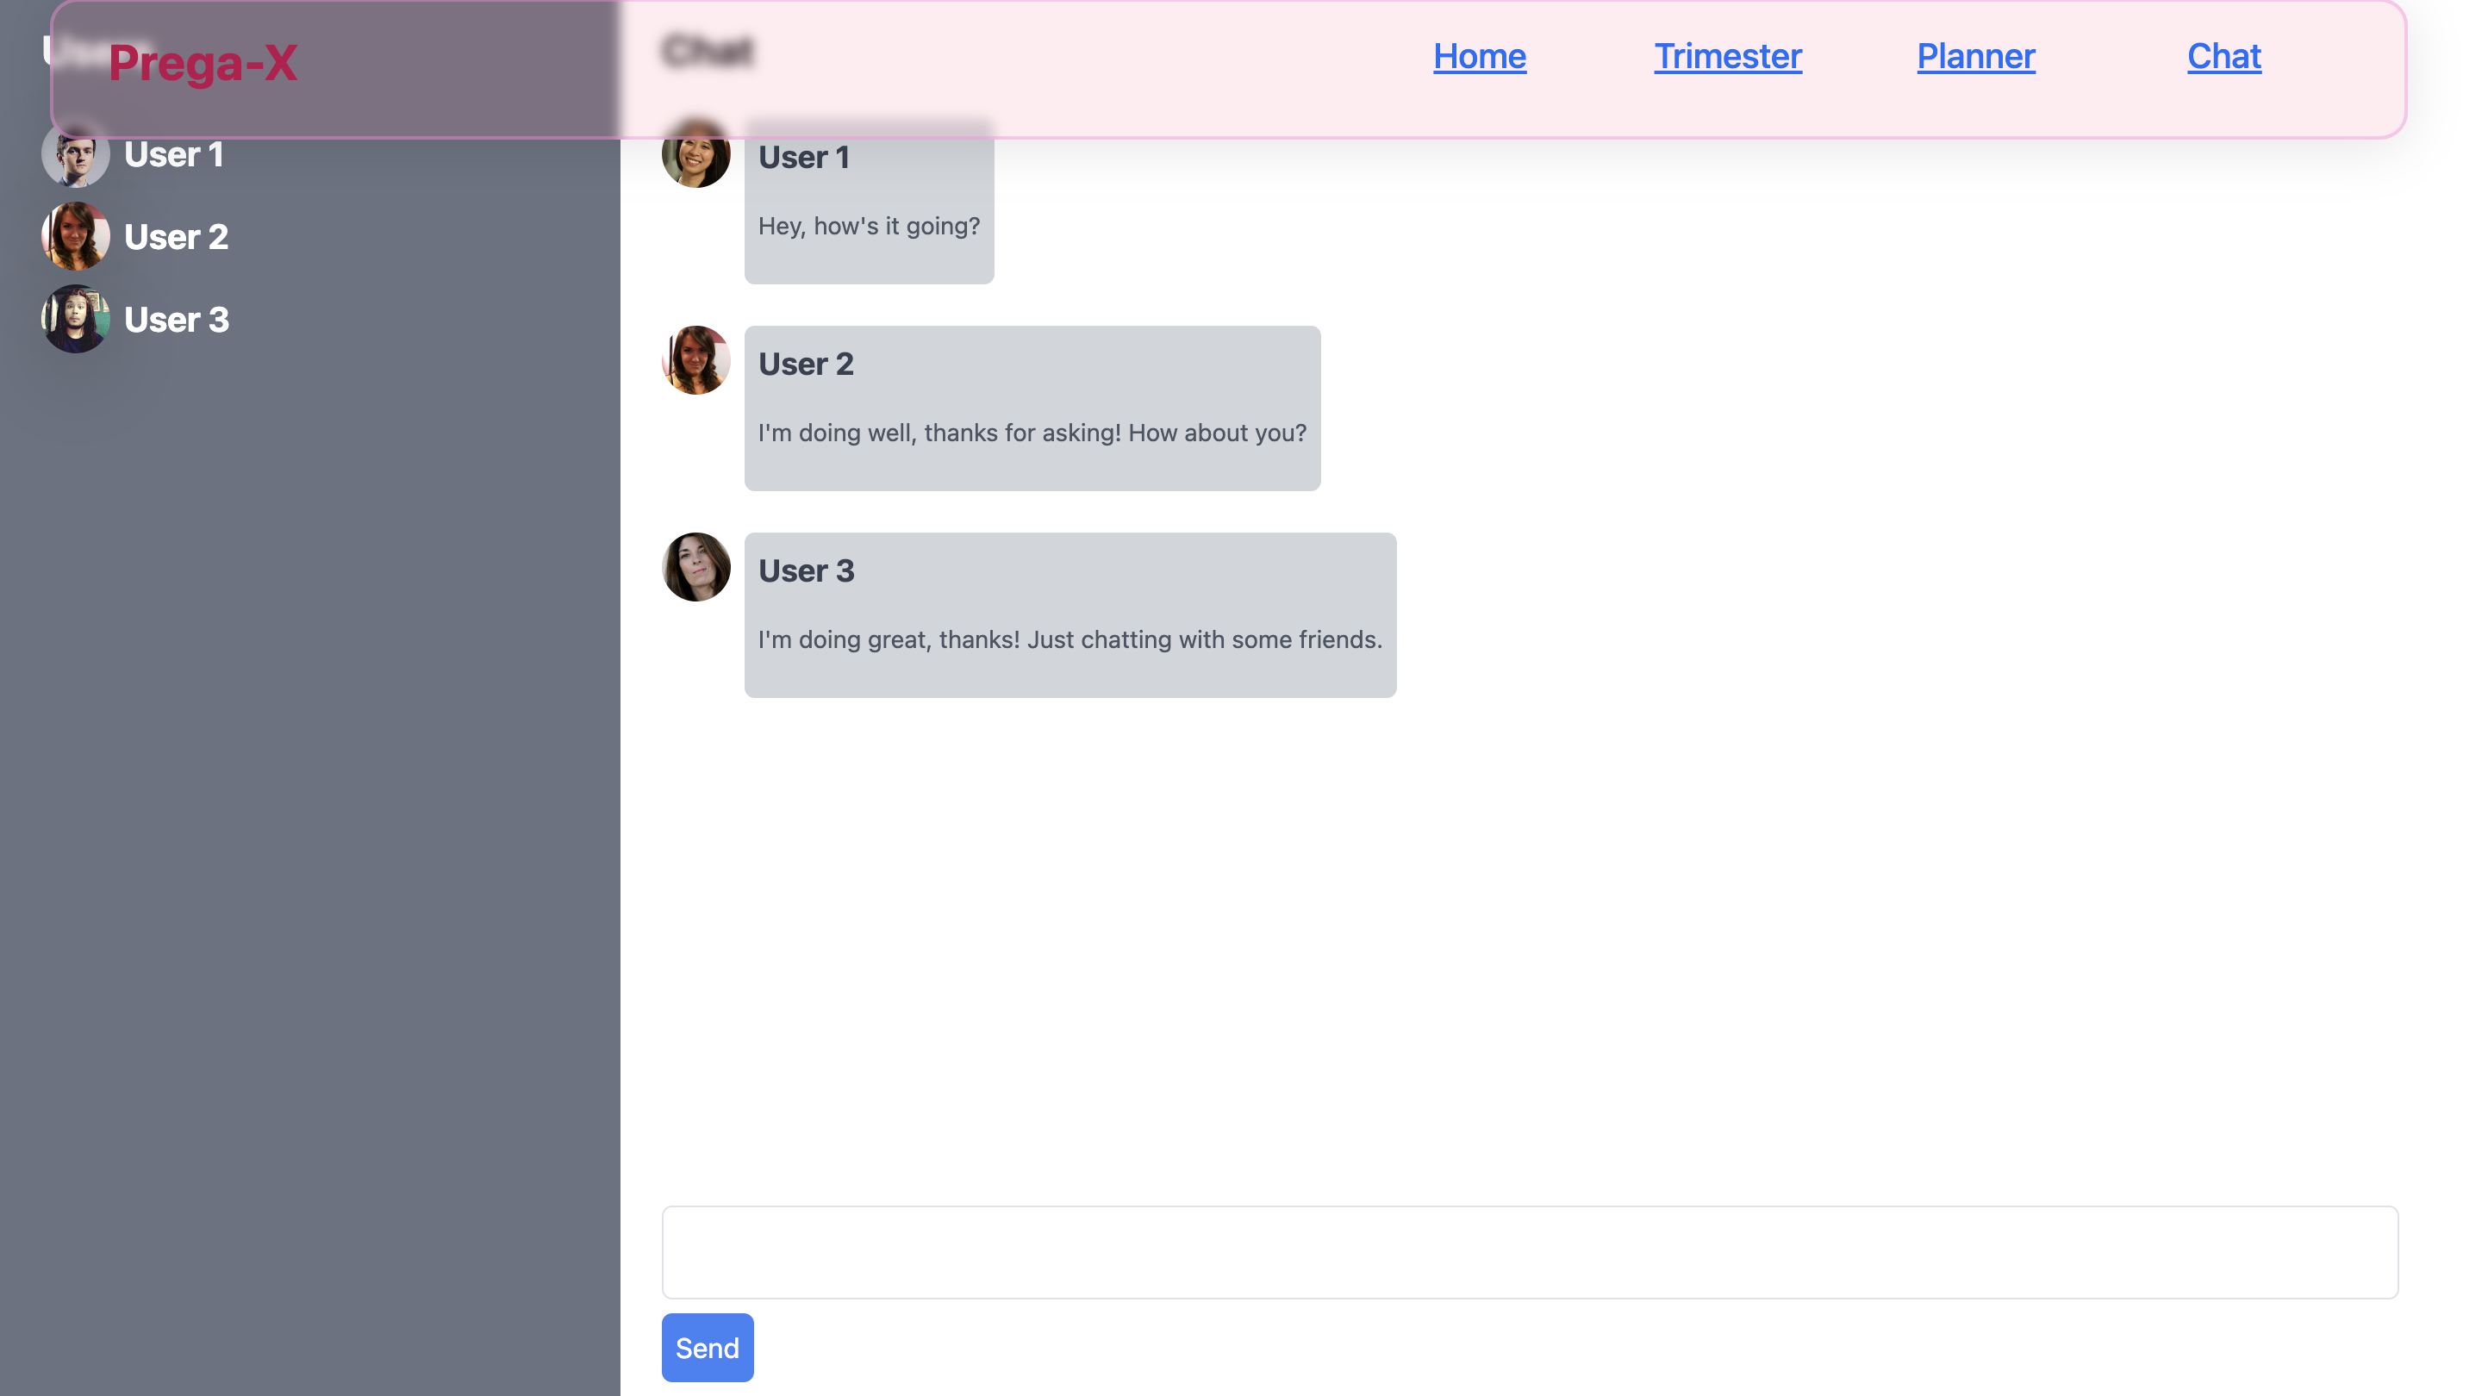Go to the Trimester page
The width and height of the screenshot is (2482, 1396).
coord(1728,56)
